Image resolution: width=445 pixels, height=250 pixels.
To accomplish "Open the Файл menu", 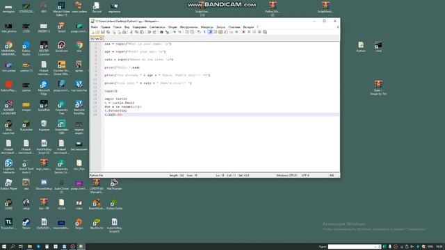I will pos(95,27).
